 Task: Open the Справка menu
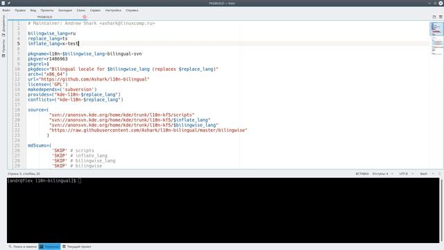point(132,10)
